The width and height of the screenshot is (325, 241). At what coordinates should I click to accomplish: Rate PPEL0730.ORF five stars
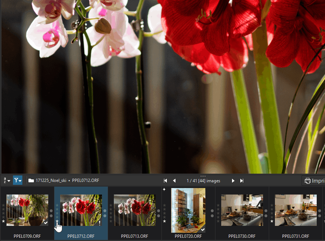[x=218, y=205]
